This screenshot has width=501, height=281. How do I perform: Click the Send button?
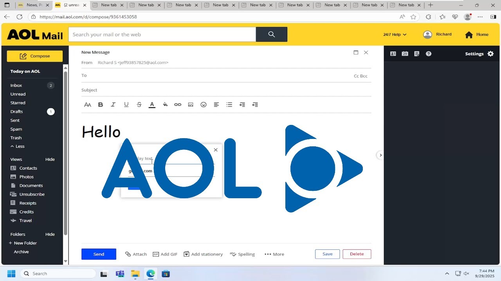click(x=99, y=254)
